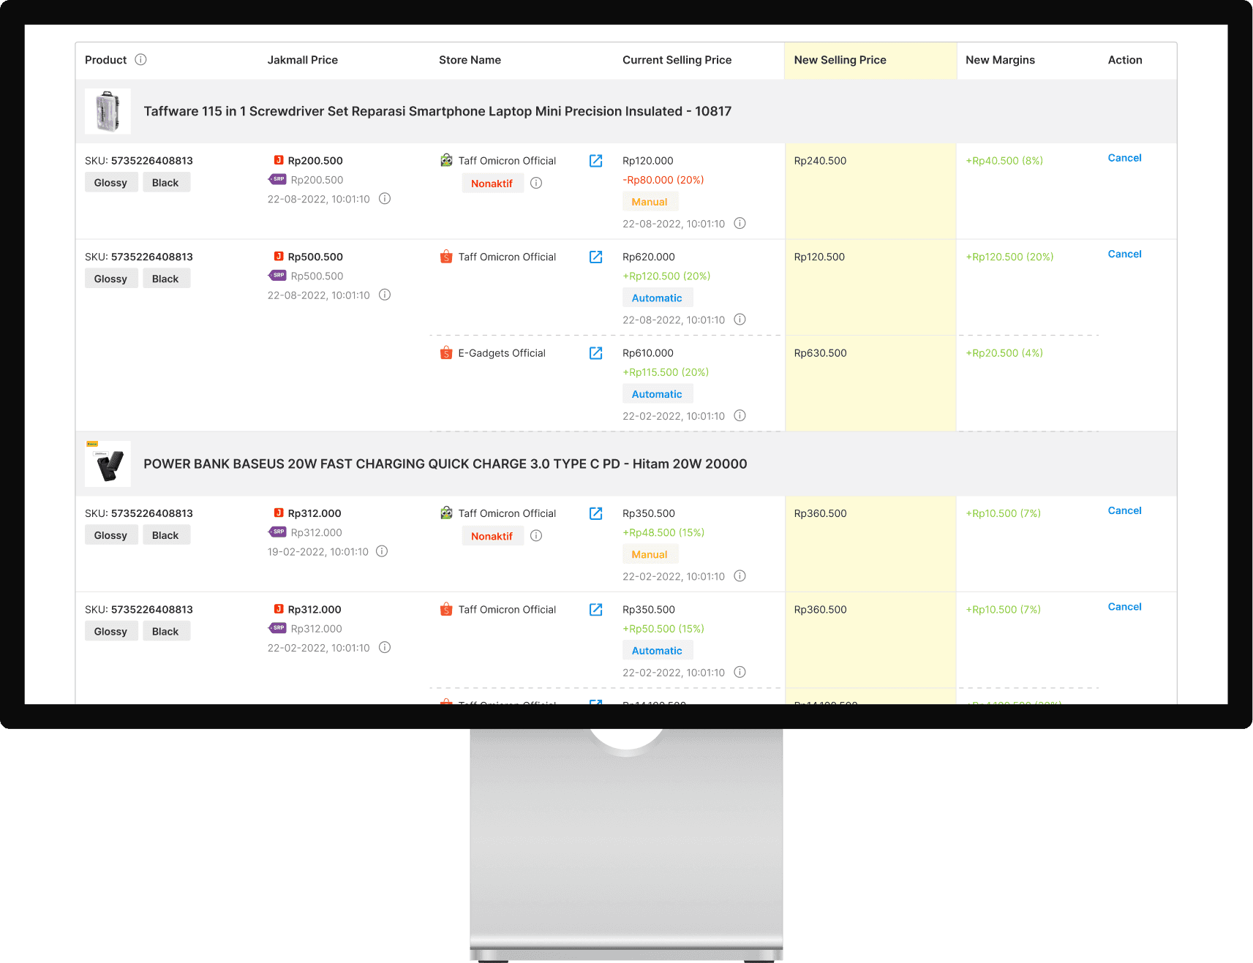Click the date info icon under the Rp610.000 Automatic badge
This screenshot has height=963, width=1253.
[x=740, y=415]
